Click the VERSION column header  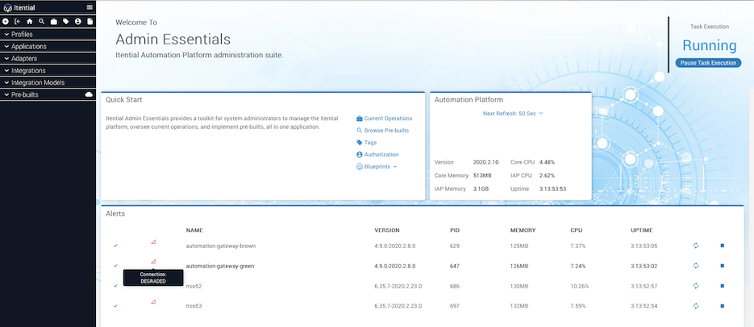pyautogui.click(x=386, y=230)
